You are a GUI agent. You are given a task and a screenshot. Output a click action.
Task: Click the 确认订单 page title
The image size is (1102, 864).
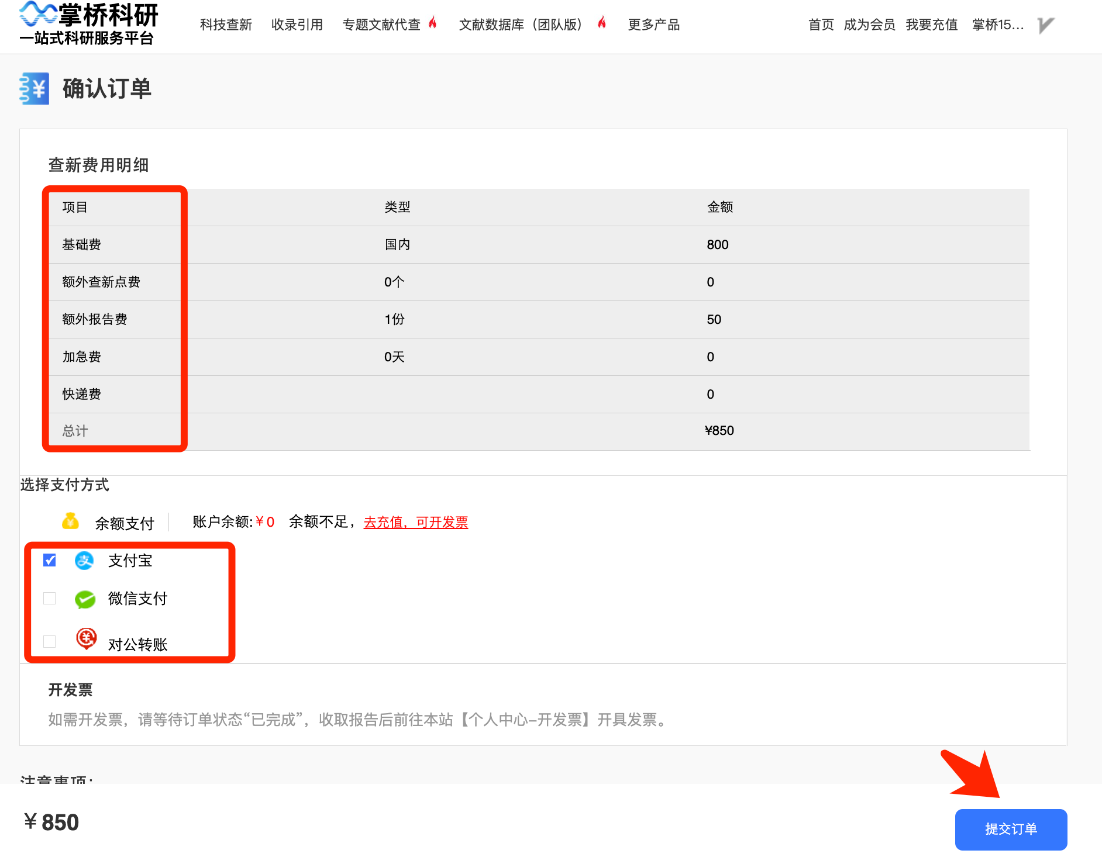[x=107, y=89]
